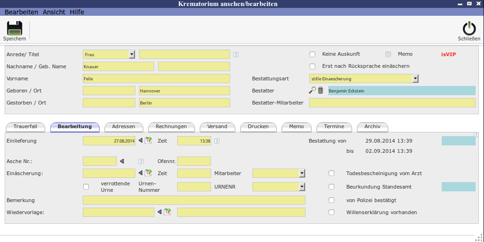Check Erst nach Rücksprache einäschern
484x242 pixels.
[x=312, y=66]
